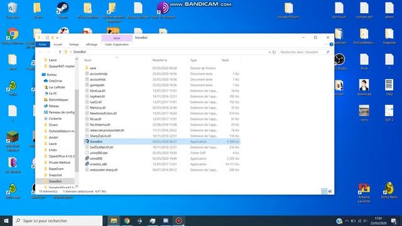This screenshot has height=226, width=402.
Task: Click the SnowBot address bar path
Action: point(80,51)
